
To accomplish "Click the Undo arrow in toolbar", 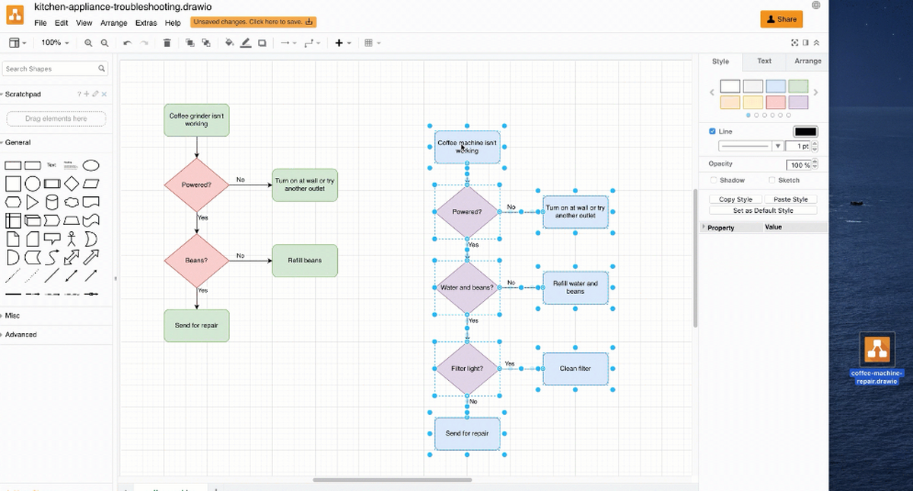I will tap(127, 43).
